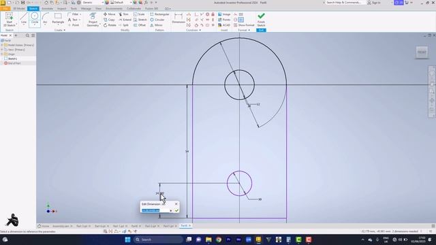The image size is (436, 245).
Task: Select the Move tool
Action: (x=109, y=14)
